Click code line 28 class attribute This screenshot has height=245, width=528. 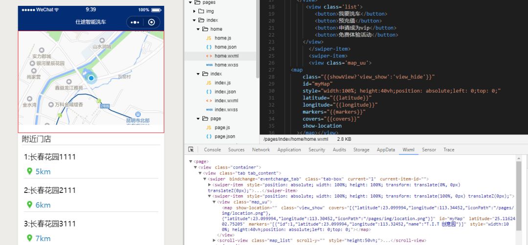[369, 77]
